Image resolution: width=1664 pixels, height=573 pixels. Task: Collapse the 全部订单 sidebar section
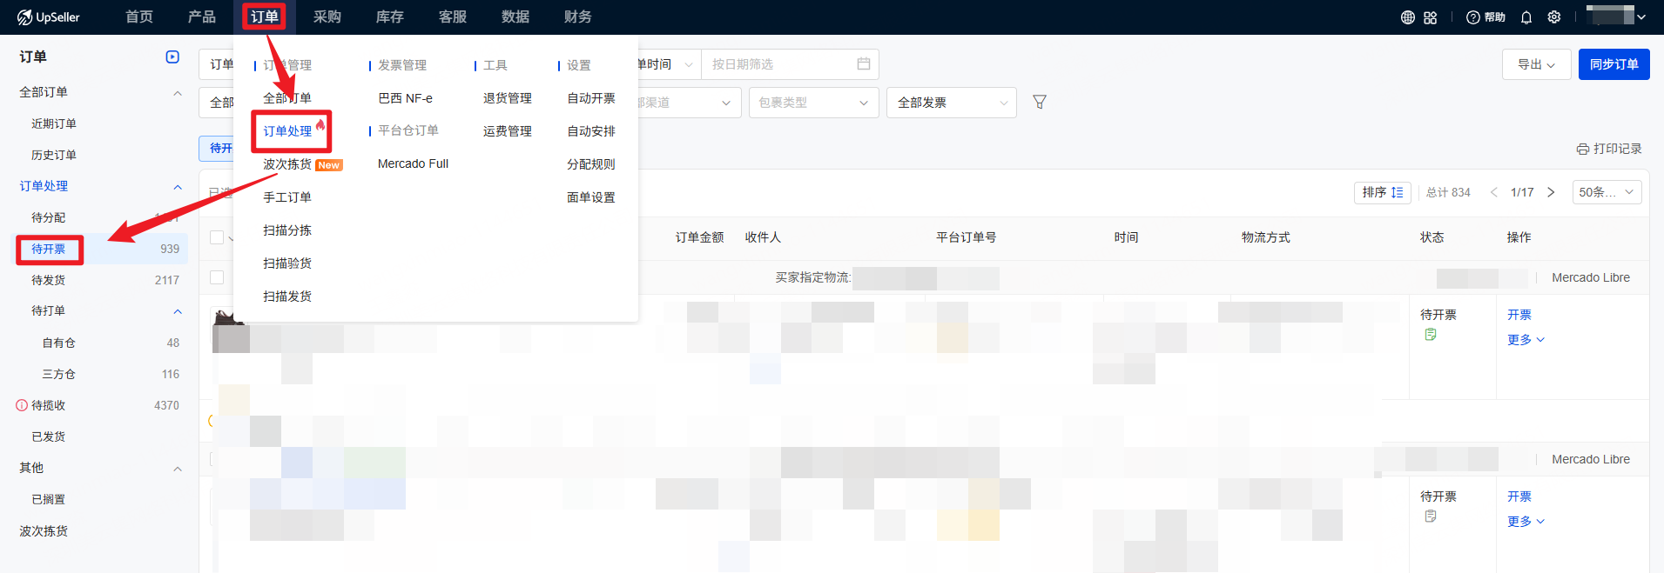point(178,93)
